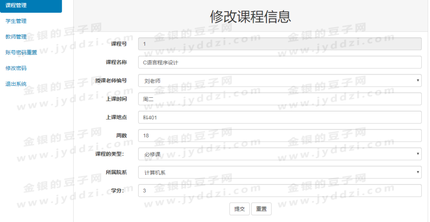Click the 上课时间 input with 周二
430x222 pixels.
pos(280,99)
